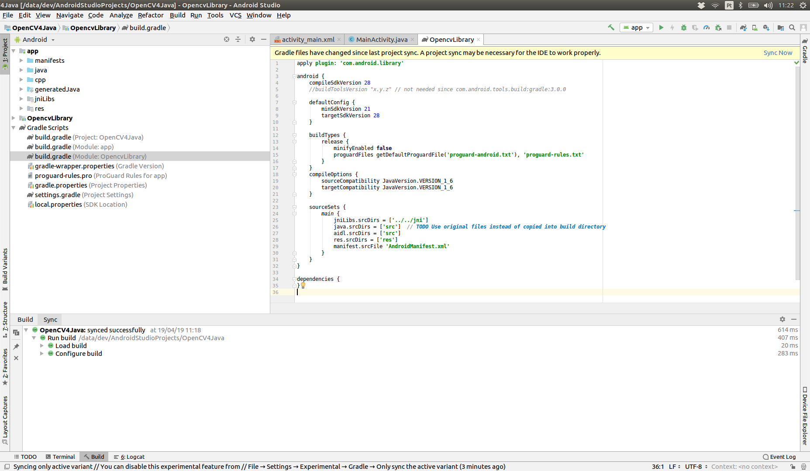Open Build panel settings gear
Viewport: 810px width, 471px height.
782,319
